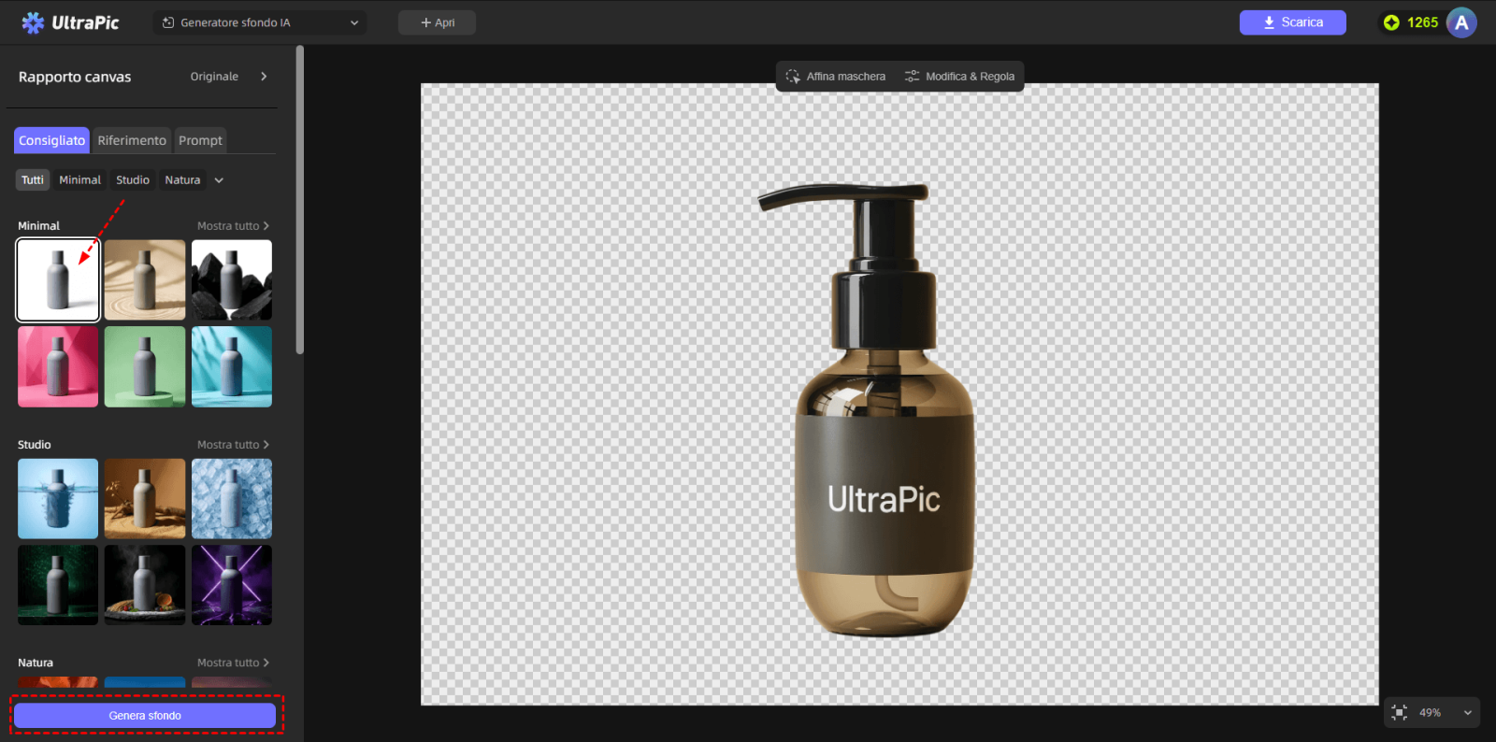Choose the ice cubes studio thumbnail
The width and height of the screenshot is (1496, 742).
(x=232, y=498)
